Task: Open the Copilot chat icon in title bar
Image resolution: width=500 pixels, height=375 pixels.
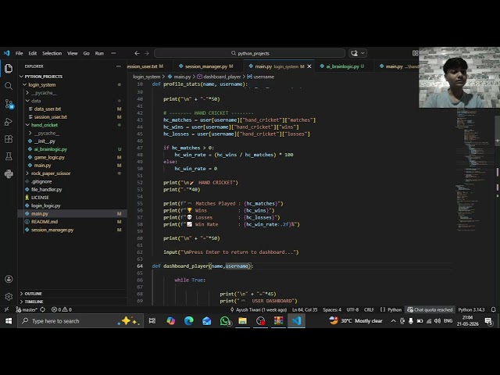Action: click(354, 53)
